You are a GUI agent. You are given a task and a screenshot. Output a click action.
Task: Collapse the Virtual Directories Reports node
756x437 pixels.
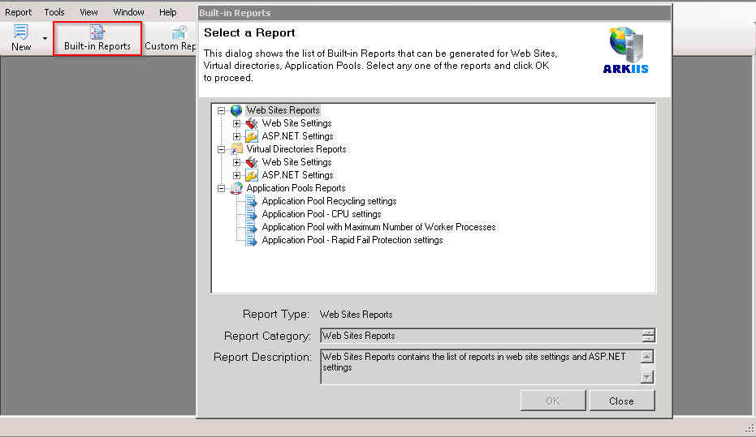click(221, 149)
